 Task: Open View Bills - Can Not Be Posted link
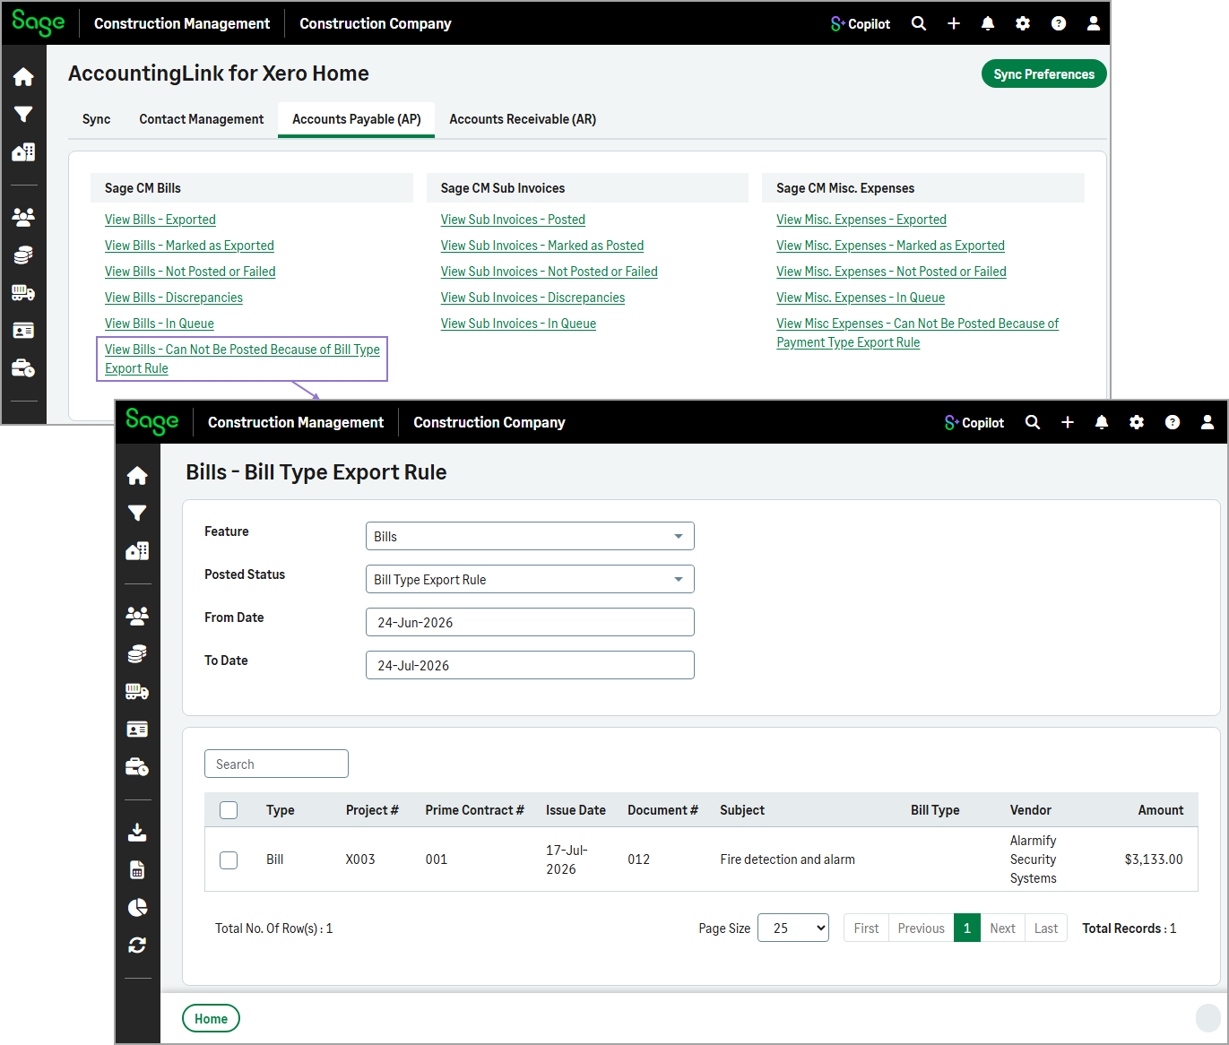(x=242, y=358)
